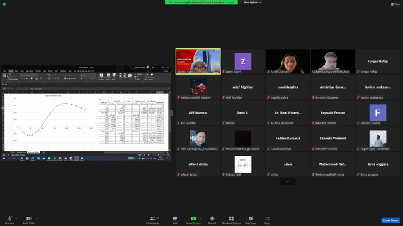The height and width of the screenshot is (226, 403).
Task: Open Find & Select in Excel ribbon
Action: [152, 77]
